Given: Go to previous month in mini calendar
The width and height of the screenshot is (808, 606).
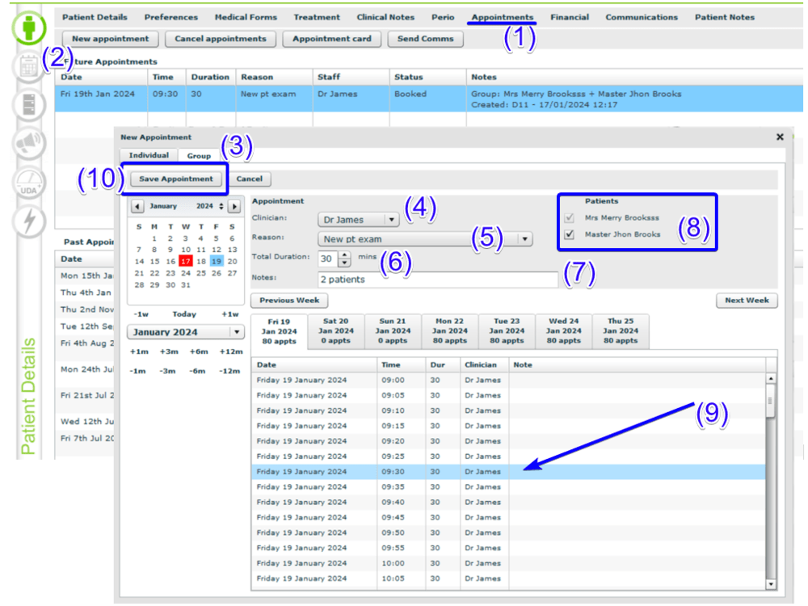Looking at the screenshot, I should 137,206.
